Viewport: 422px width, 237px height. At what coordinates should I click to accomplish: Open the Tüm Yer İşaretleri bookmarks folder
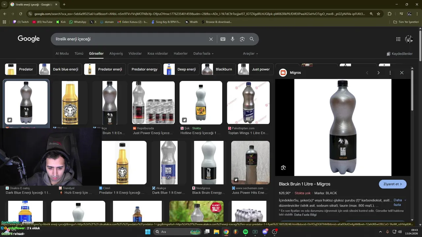(406, 22)
